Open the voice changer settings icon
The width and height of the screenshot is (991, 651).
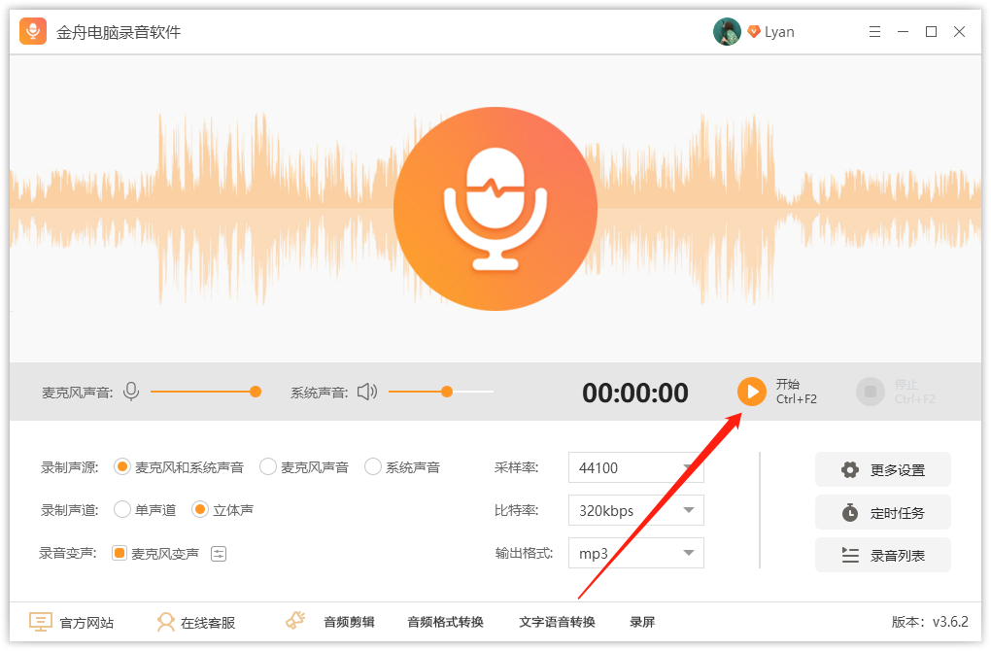pyautogui.click(x=219, y=554)
